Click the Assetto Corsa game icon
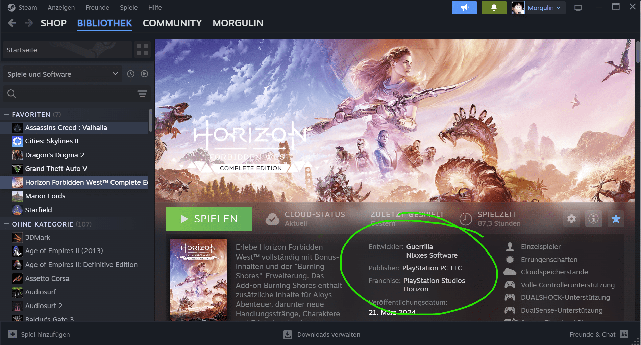Image resolution: width=641 pixels, height=345 pixels. pyautogui.click(x=17, y=278)
